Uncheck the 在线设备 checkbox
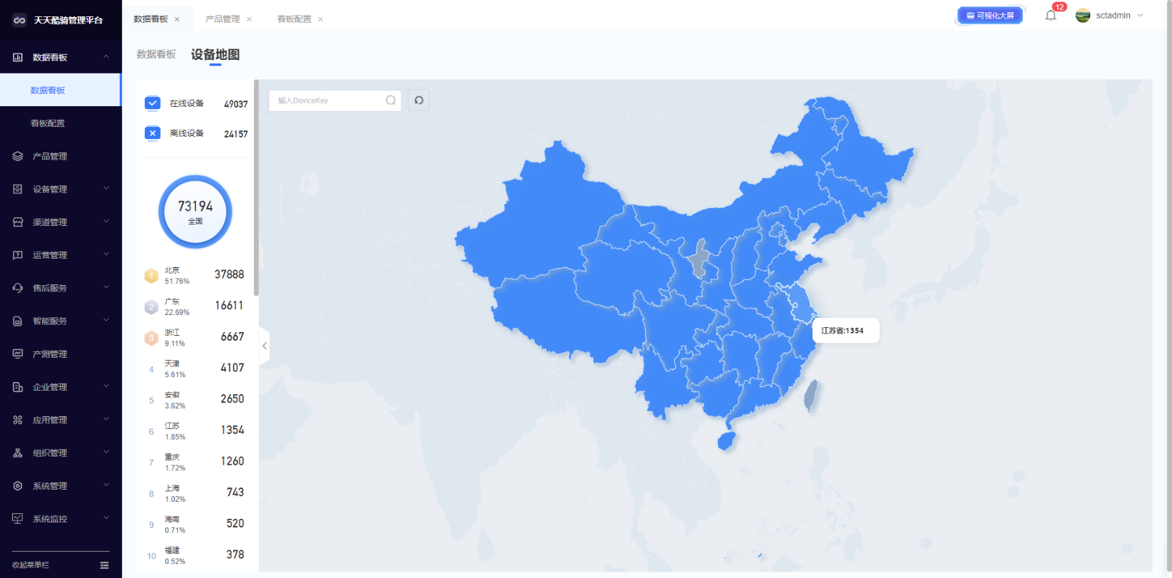 pyautogui.click(x=153, y=103)
